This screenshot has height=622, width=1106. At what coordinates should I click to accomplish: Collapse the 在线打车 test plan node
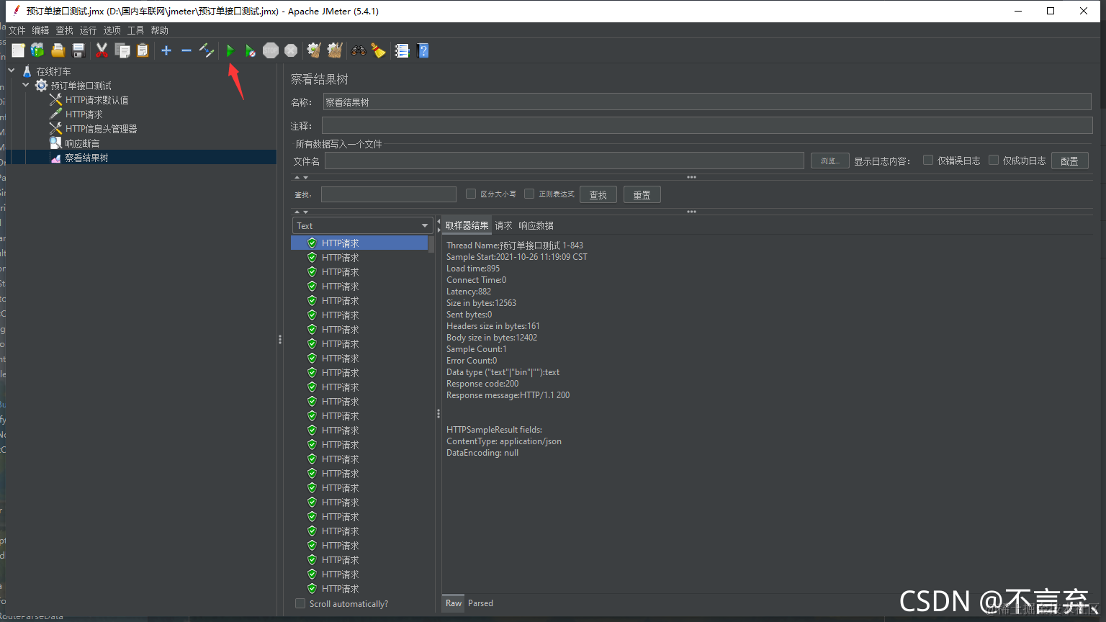click(12, 71)
